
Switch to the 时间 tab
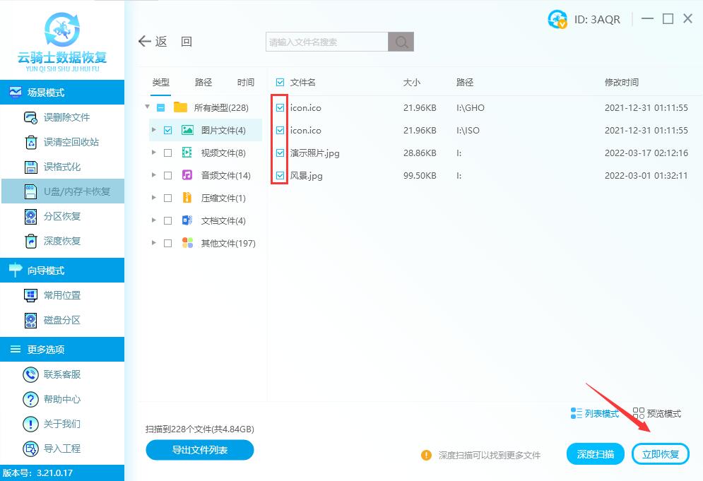pyautogui.click(x=245, y=82)
